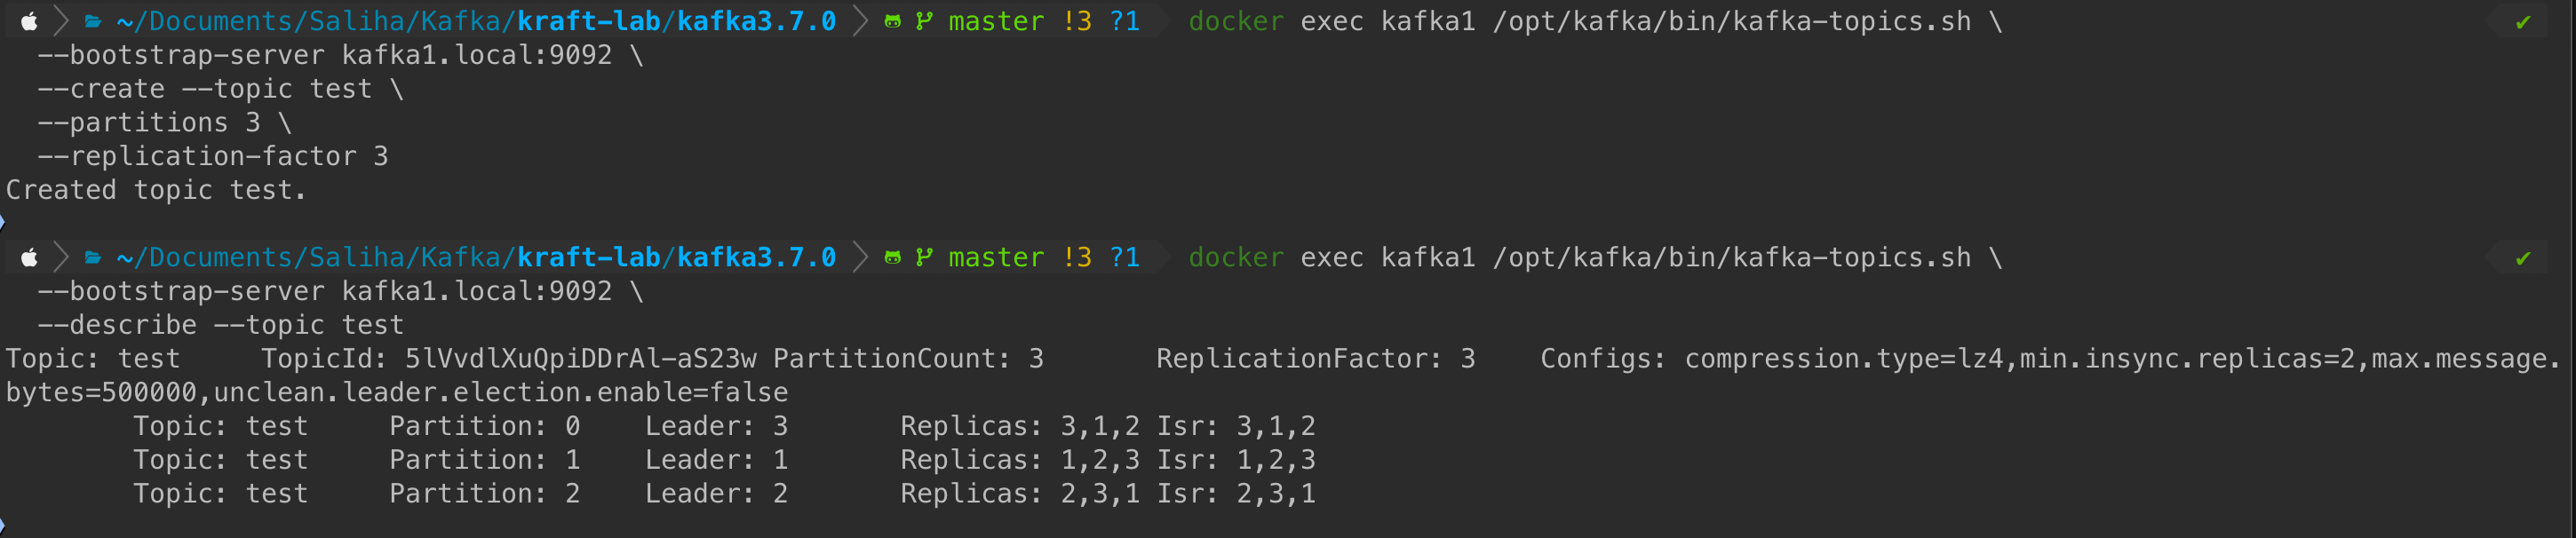Click the "--partitions 3" argument line
The height and width of the screenshot is (538, 2576).
pyautogui.click(x=164, y=123)
